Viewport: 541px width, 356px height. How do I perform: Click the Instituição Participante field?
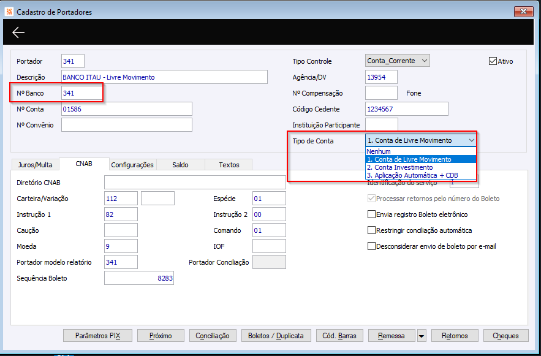(x=382, y=125)
